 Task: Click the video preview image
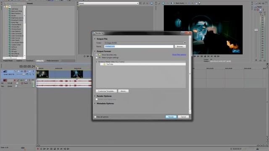[203, 30]
